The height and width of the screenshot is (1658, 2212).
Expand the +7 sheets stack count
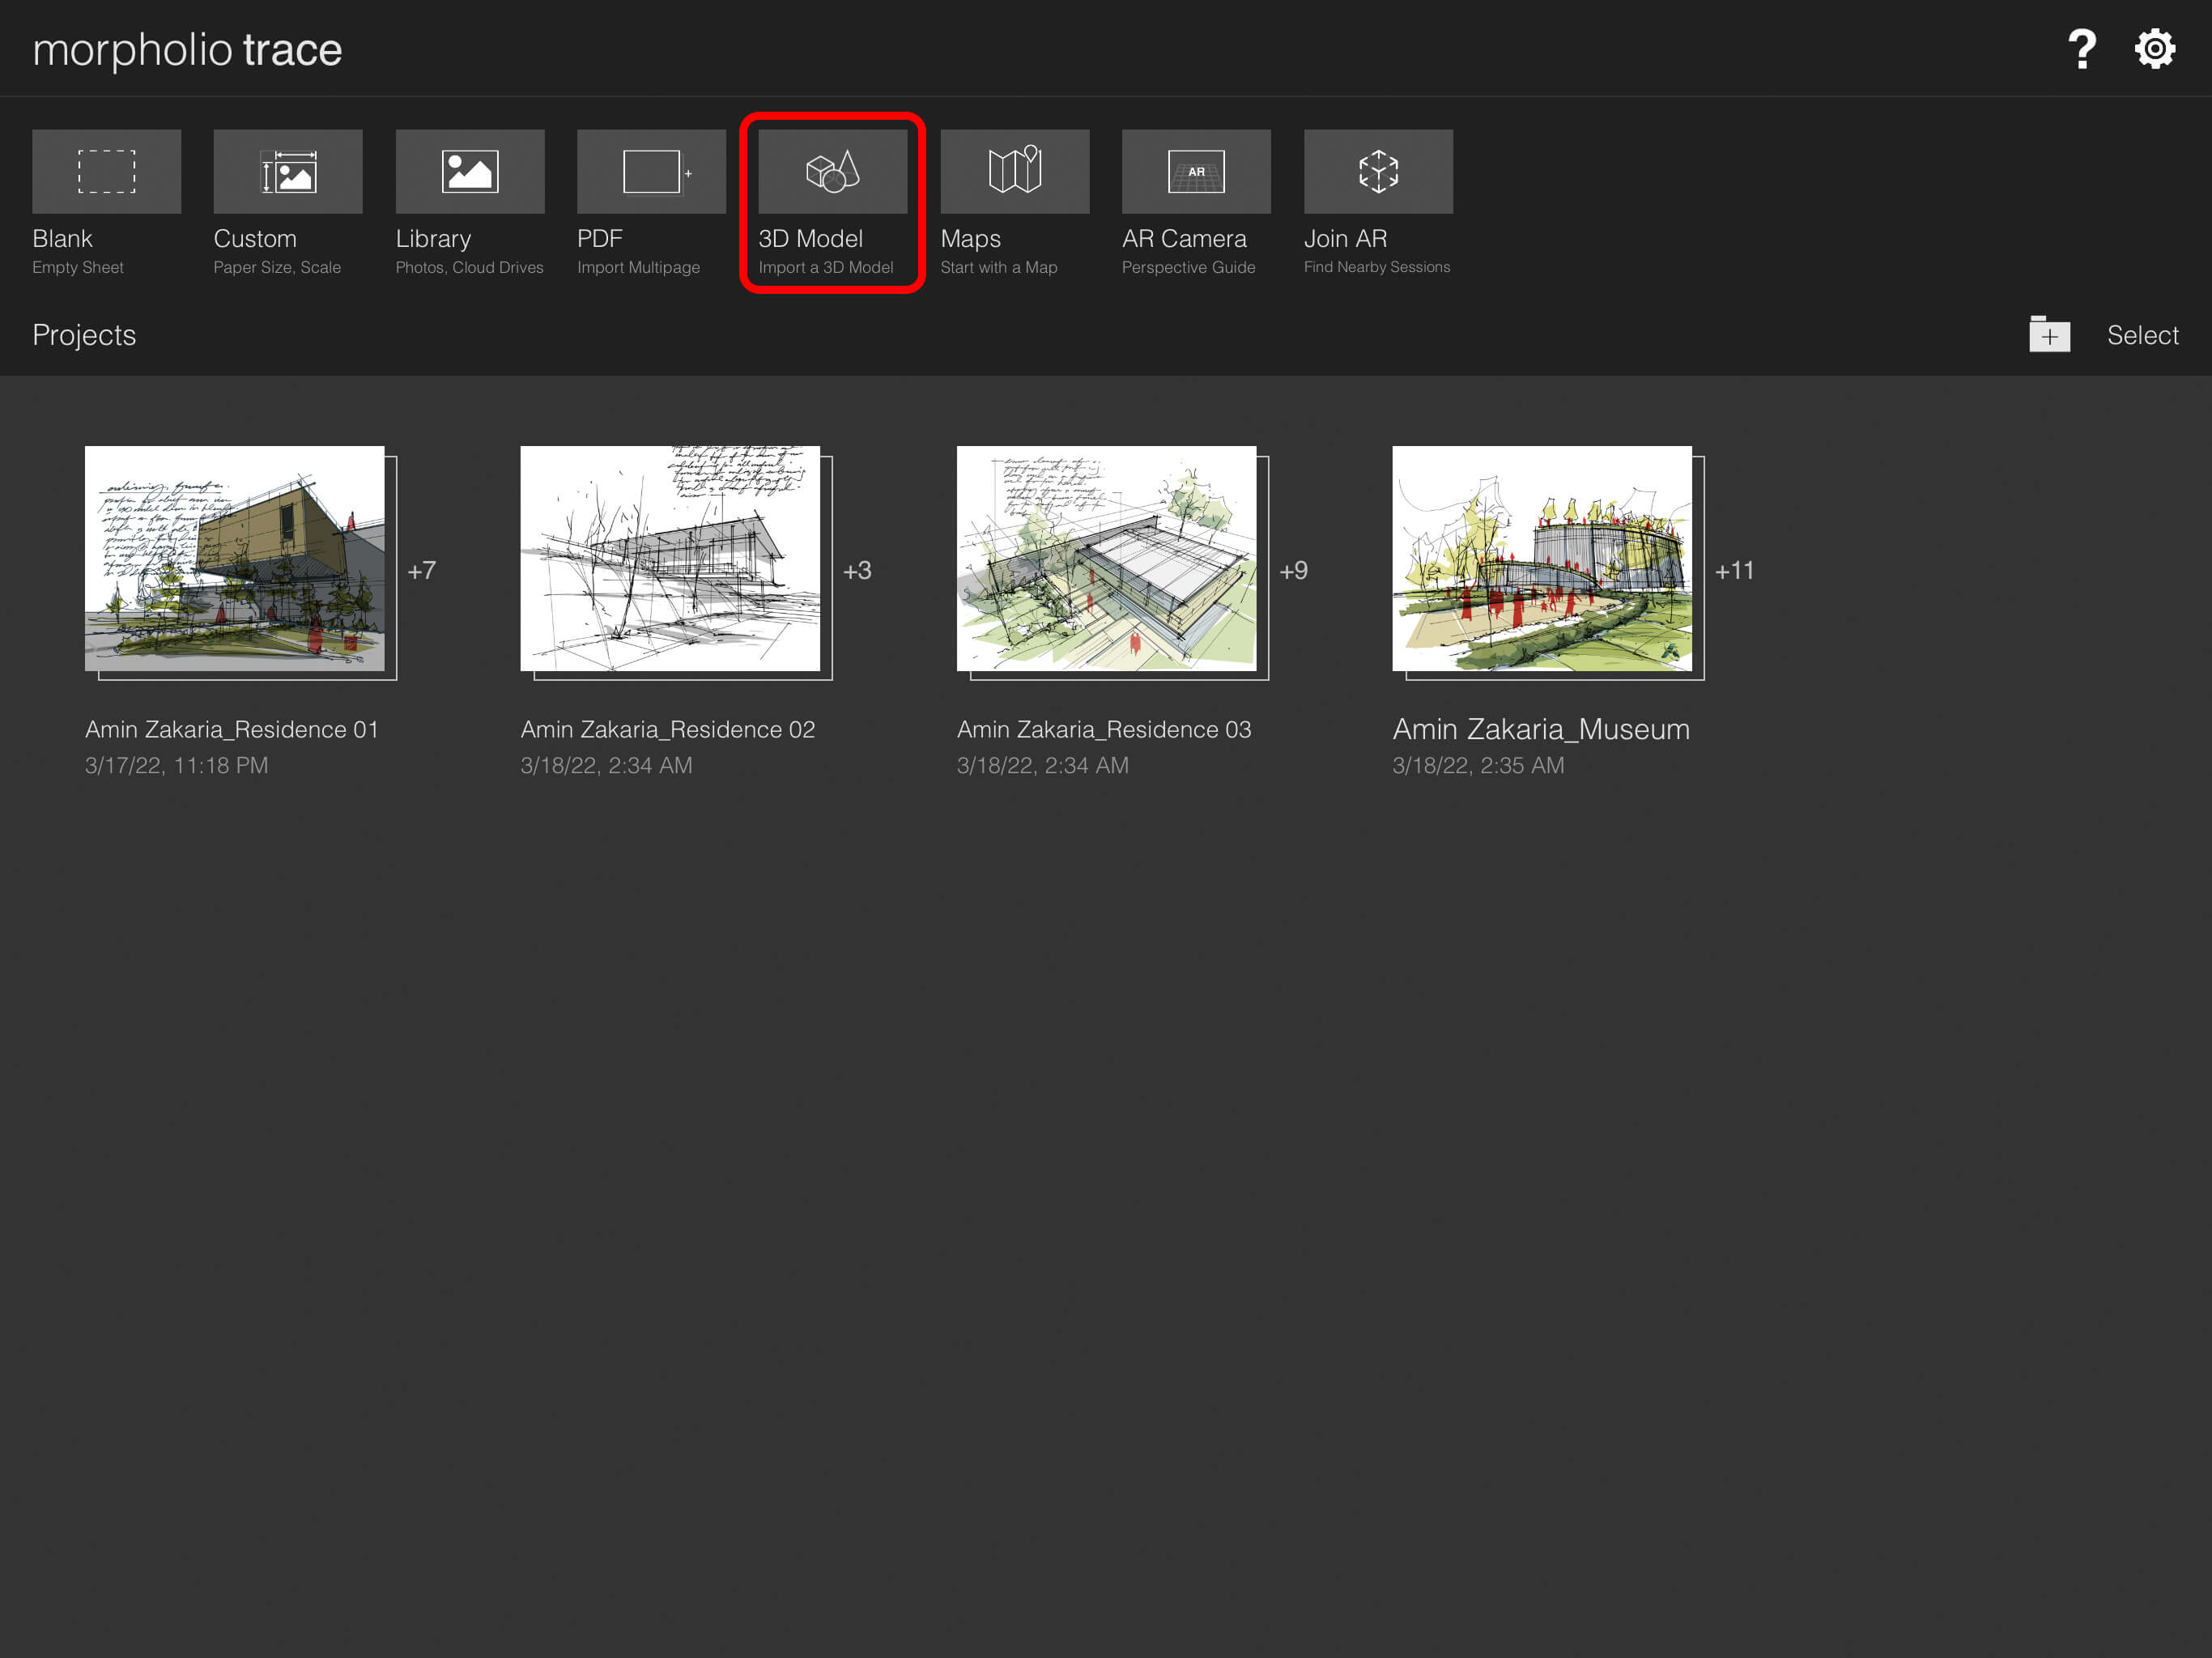click(421, 571)
